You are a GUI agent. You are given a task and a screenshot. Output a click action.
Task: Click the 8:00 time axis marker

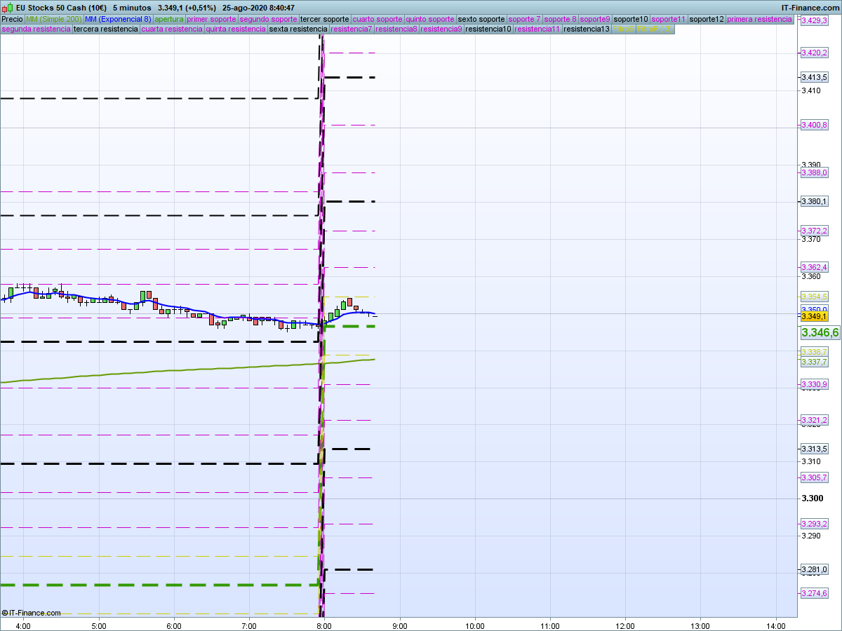coord(323,625)
